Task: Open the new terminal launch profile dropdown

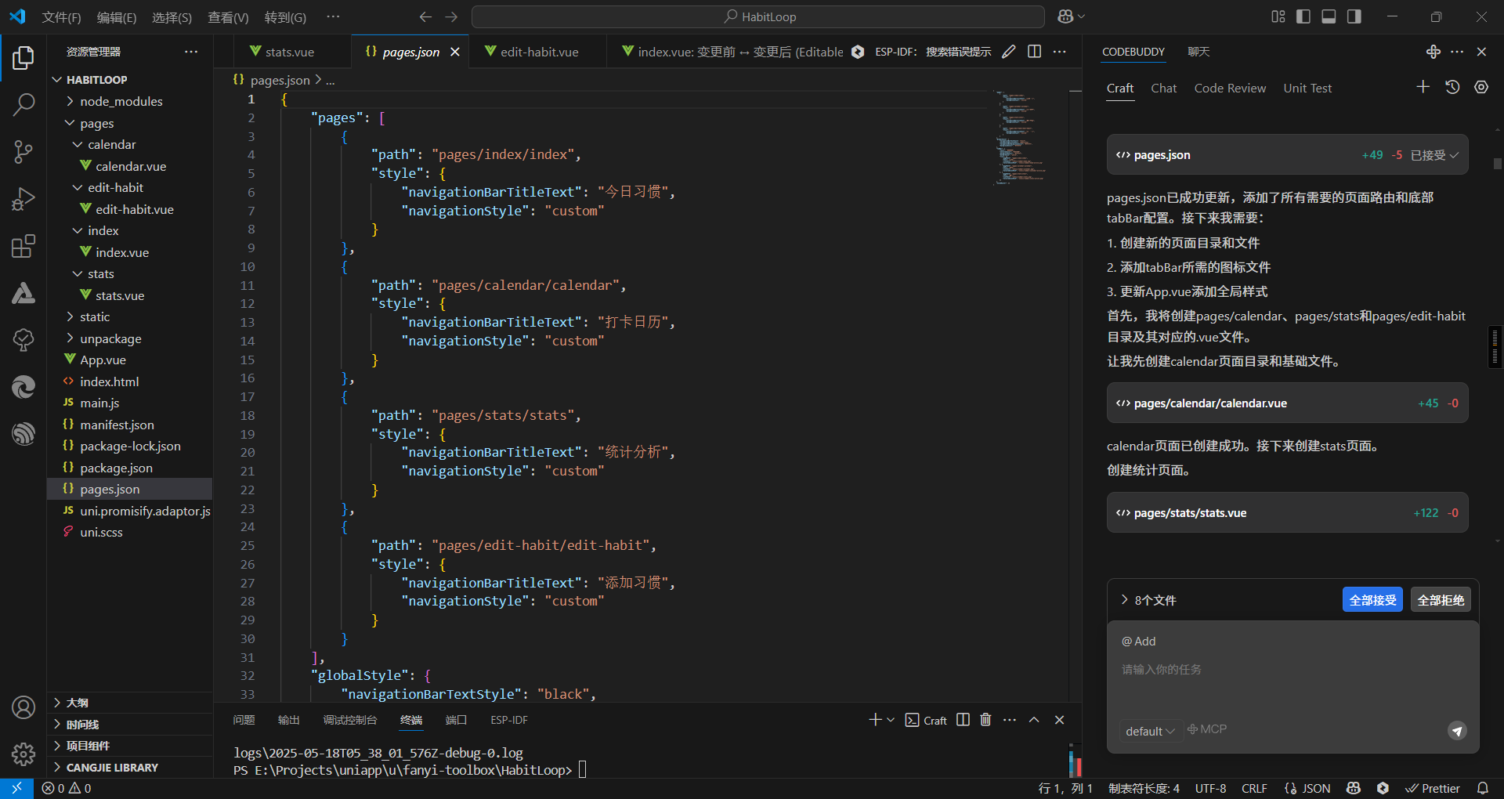Action: (x=891, y=720)
